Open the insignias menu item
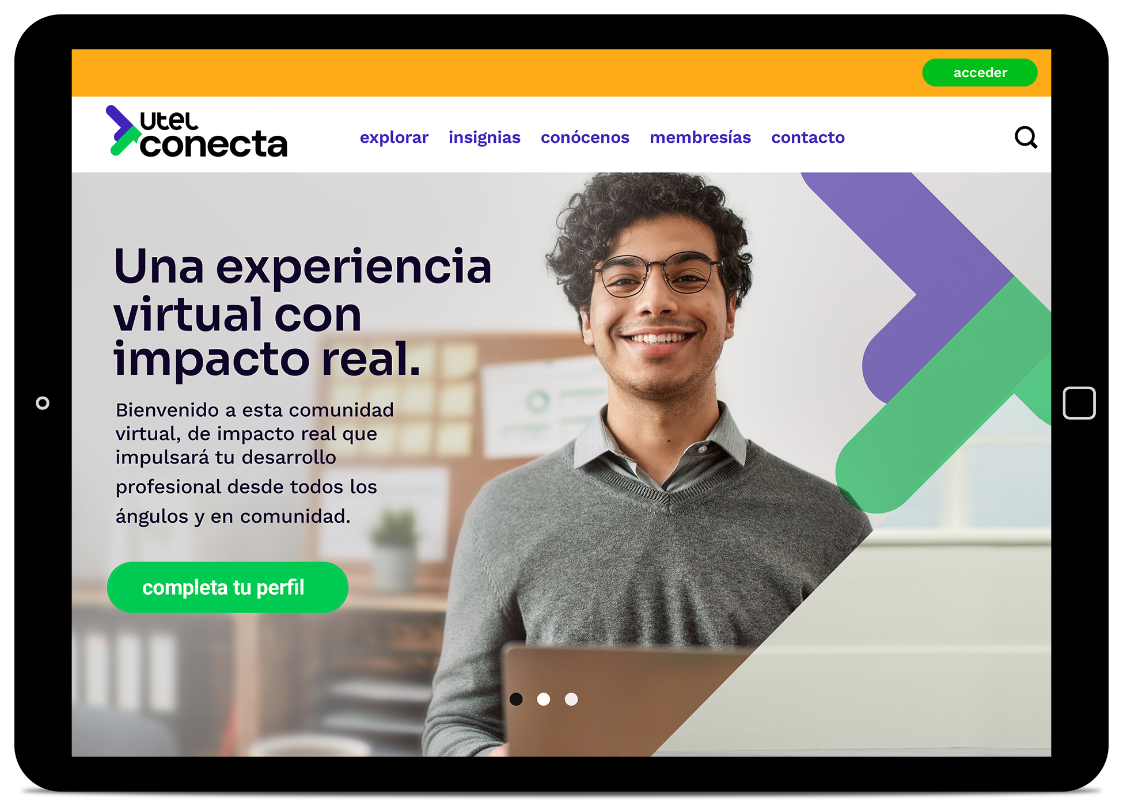 pos(484,138)
